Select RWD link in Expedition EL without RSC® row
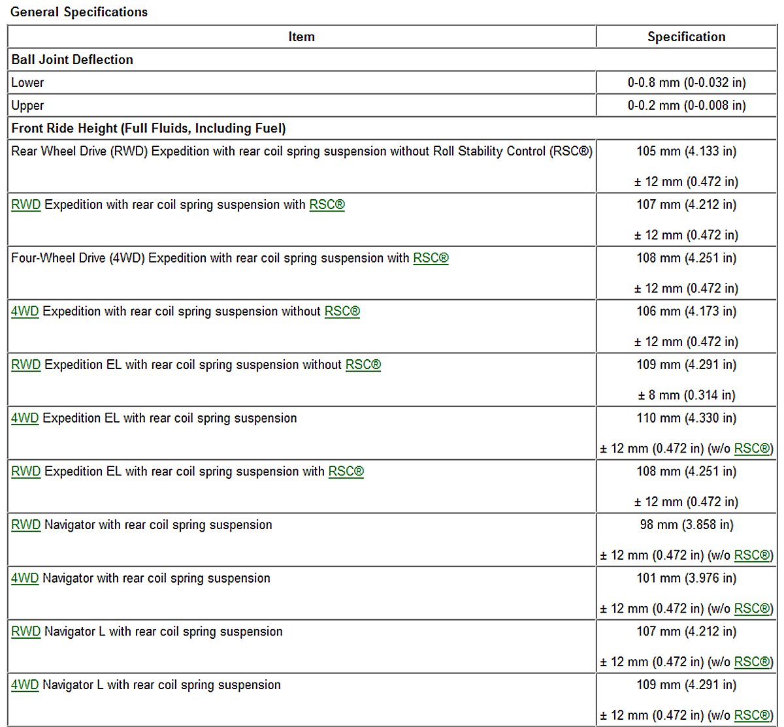 [25, 365]
